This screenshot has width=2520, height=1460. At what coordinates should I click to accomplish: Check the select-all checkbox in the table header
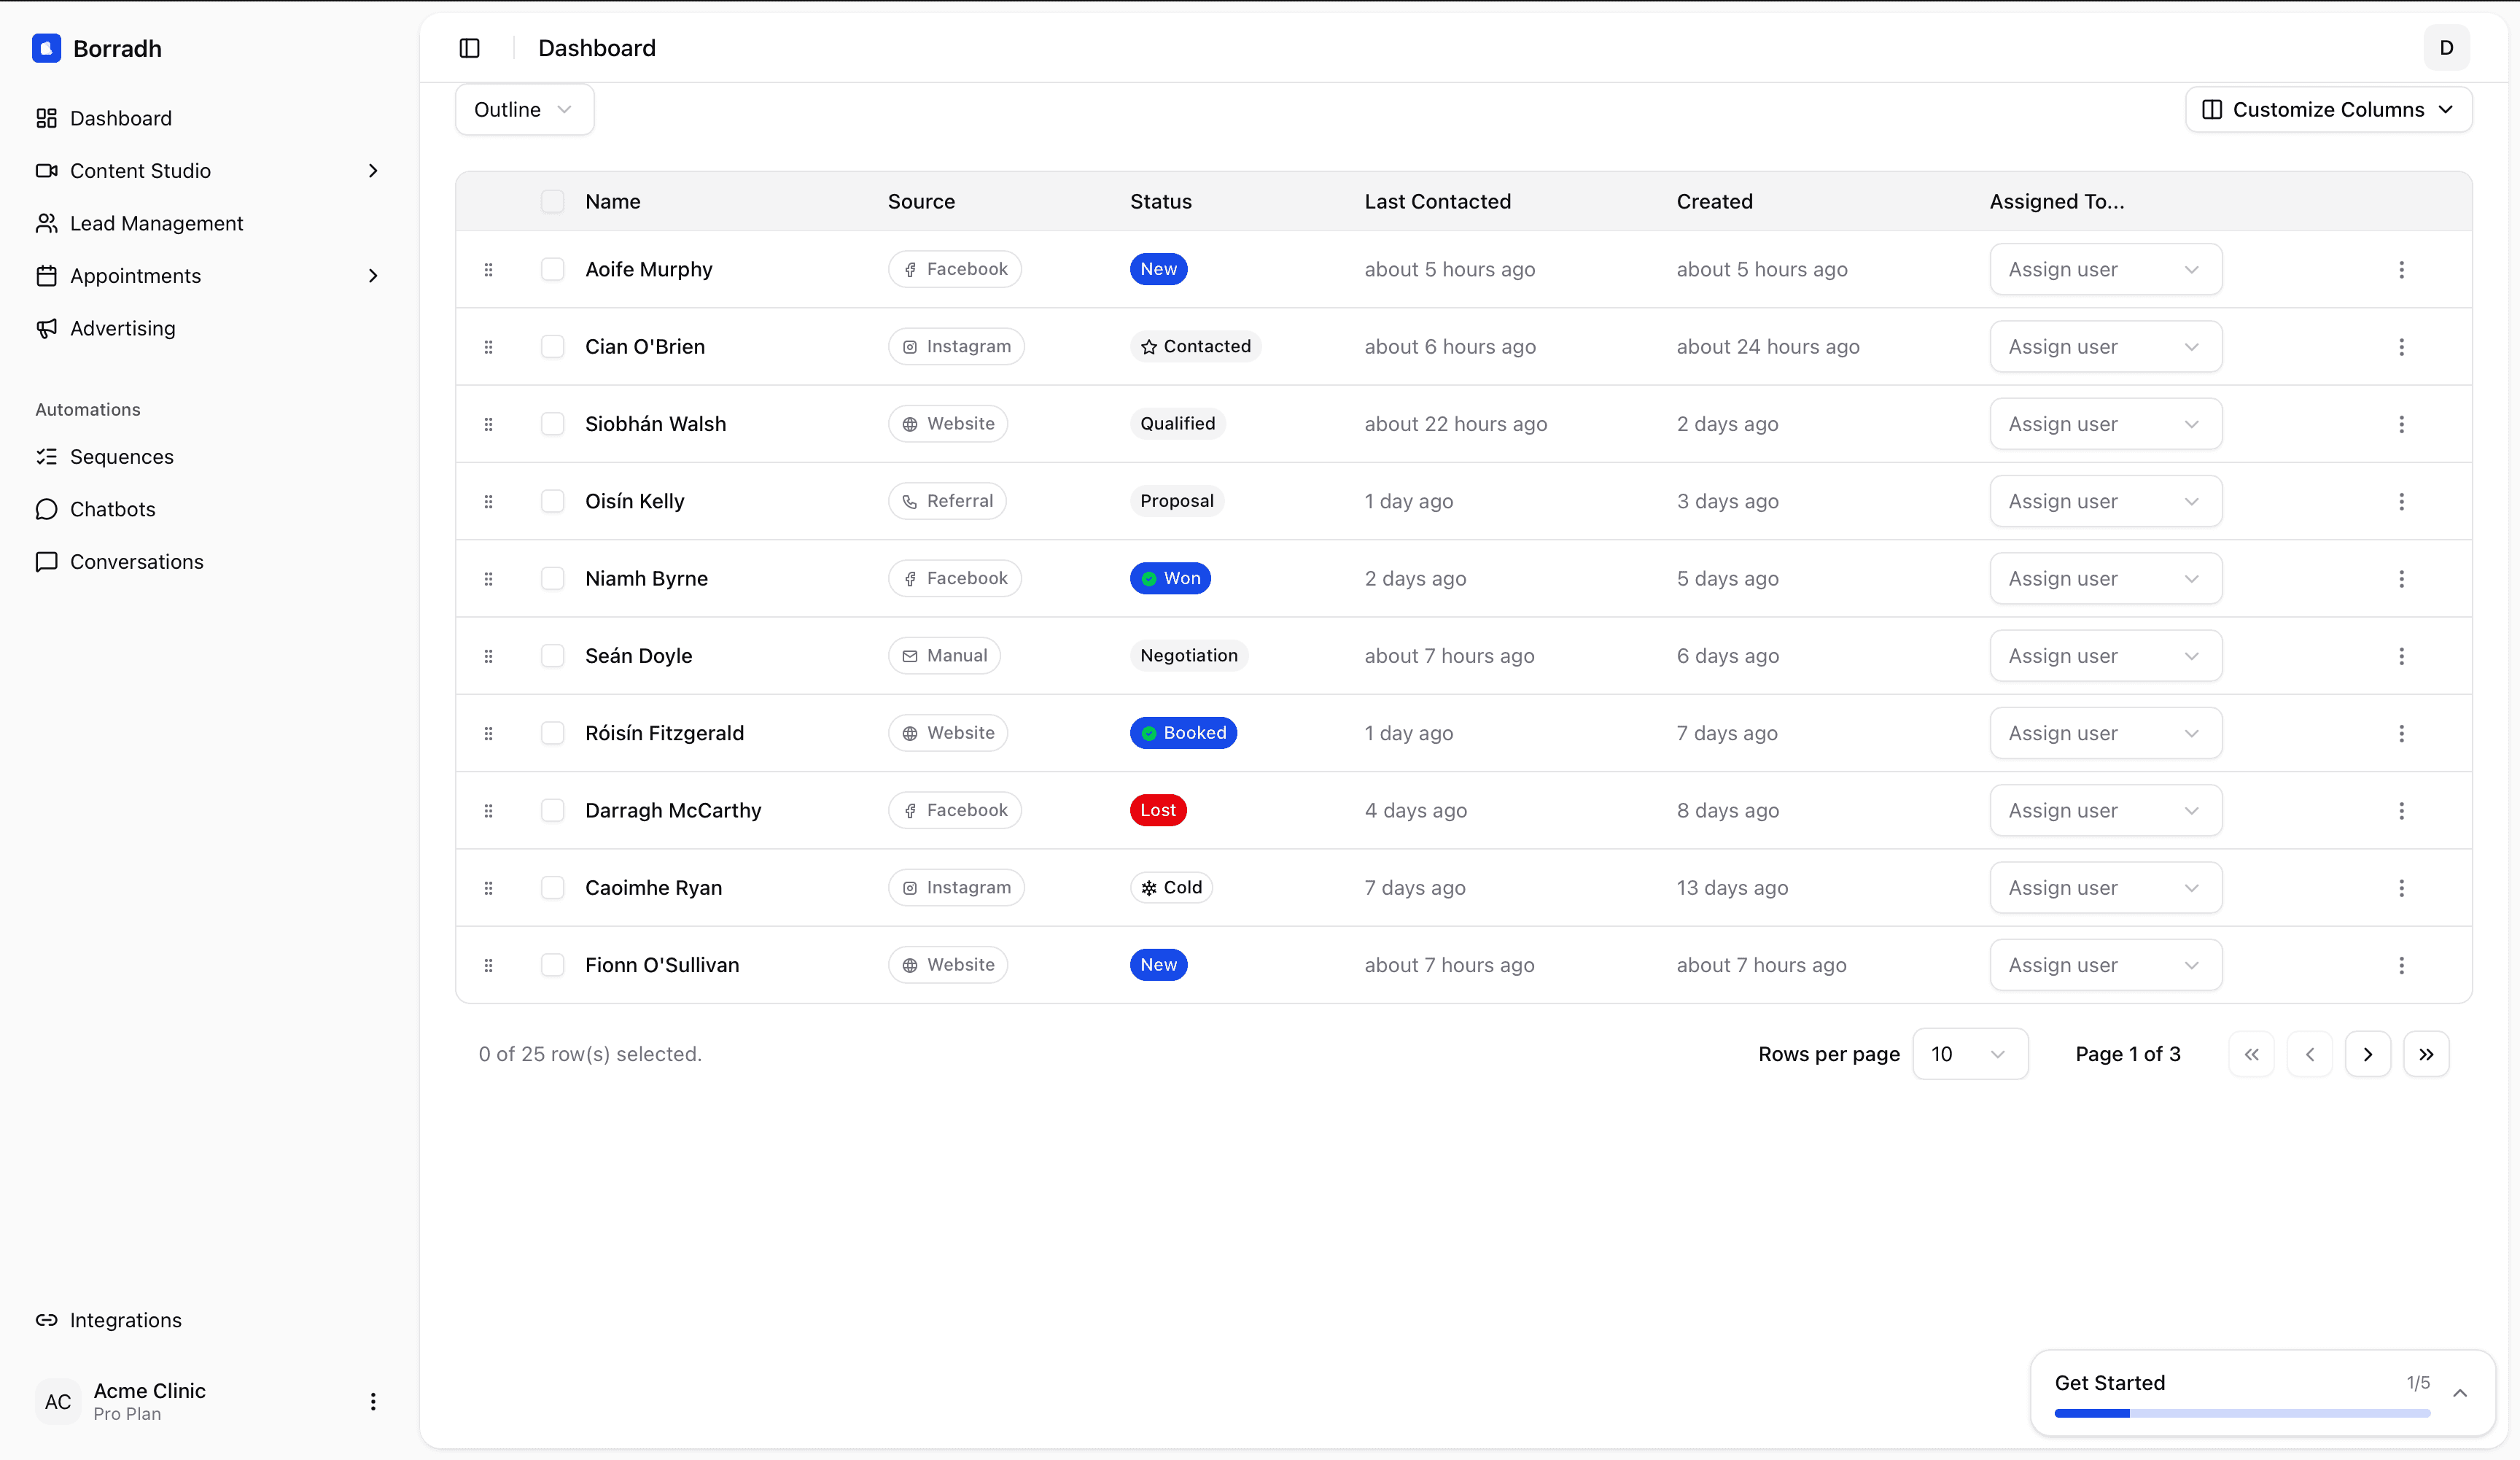tap(553, 201)
